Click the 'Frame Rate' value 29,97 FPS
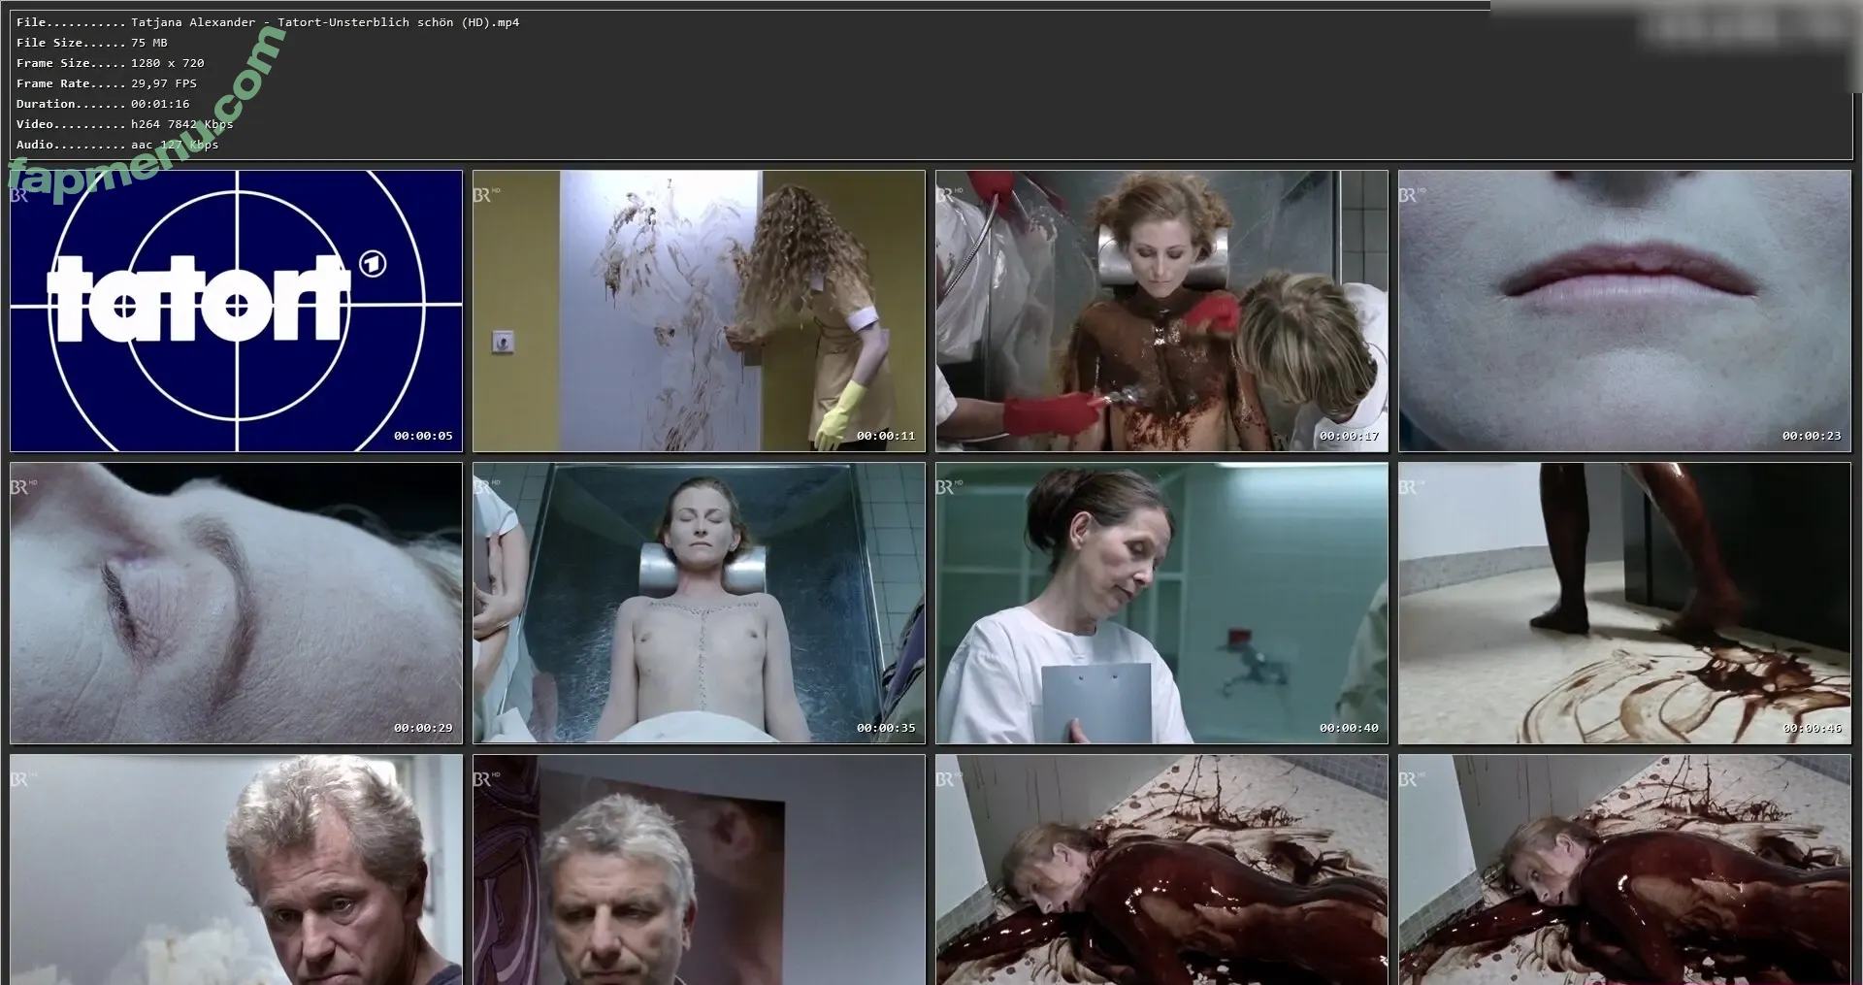1863x985 pixels. point(164,83)
